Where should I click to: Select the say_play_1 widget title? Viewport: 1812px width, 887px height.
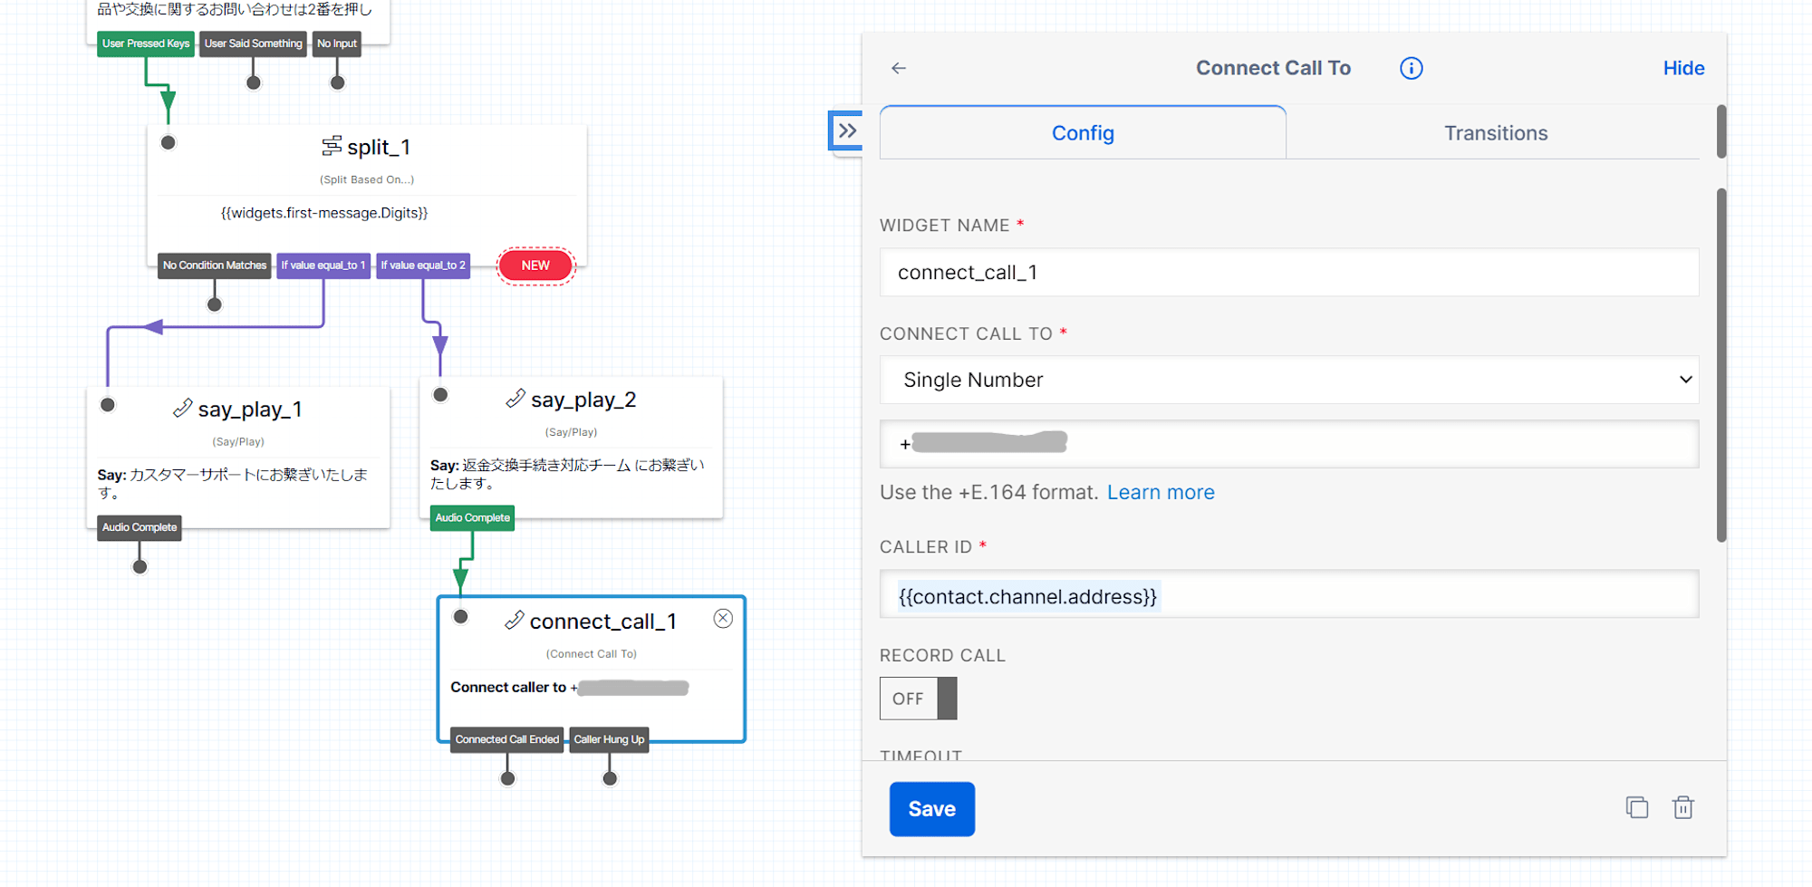point(250,410)
